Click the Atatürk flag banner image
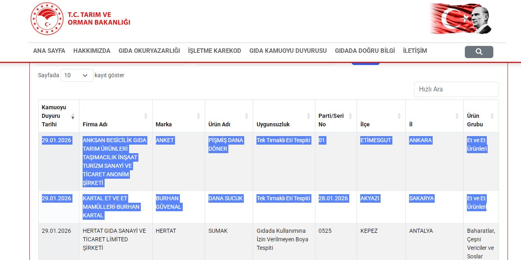The image size is (521, 260). tap(460, 19)
